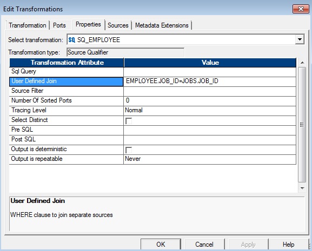Click the vertical scrollbar thumb of the grid
312x251 pixels.
point(302,125)
